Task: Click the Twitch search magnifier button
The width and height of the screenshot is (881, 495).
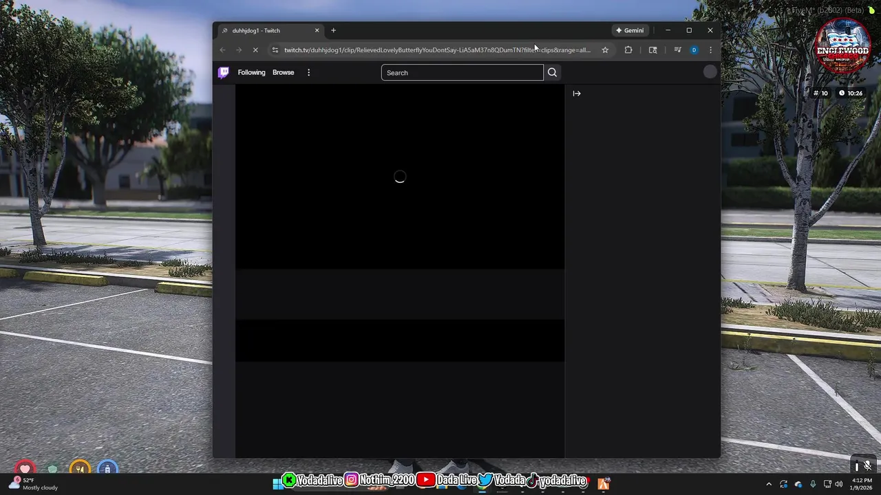Action: pyautogui.click(x=552, y=72)
